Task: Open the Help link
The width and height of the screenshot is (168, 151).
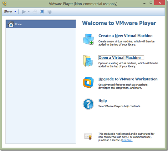Action: [103, 101]
